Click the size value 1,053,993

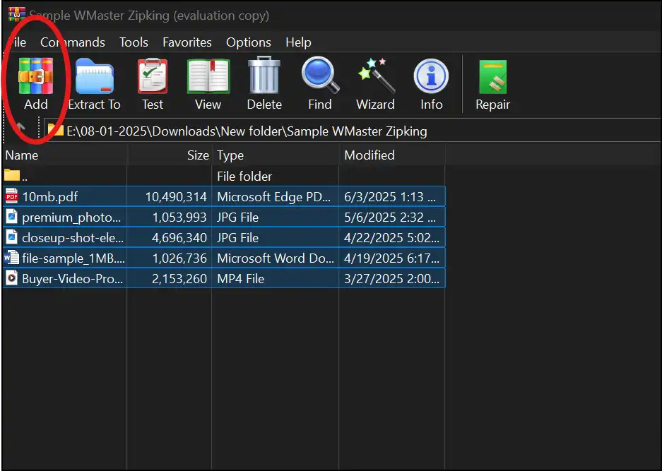tap(179, 217)
